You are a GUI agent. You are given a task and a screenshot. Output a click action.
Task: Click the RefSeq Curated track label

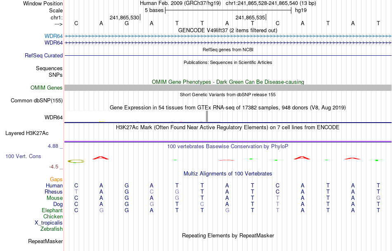43,55
